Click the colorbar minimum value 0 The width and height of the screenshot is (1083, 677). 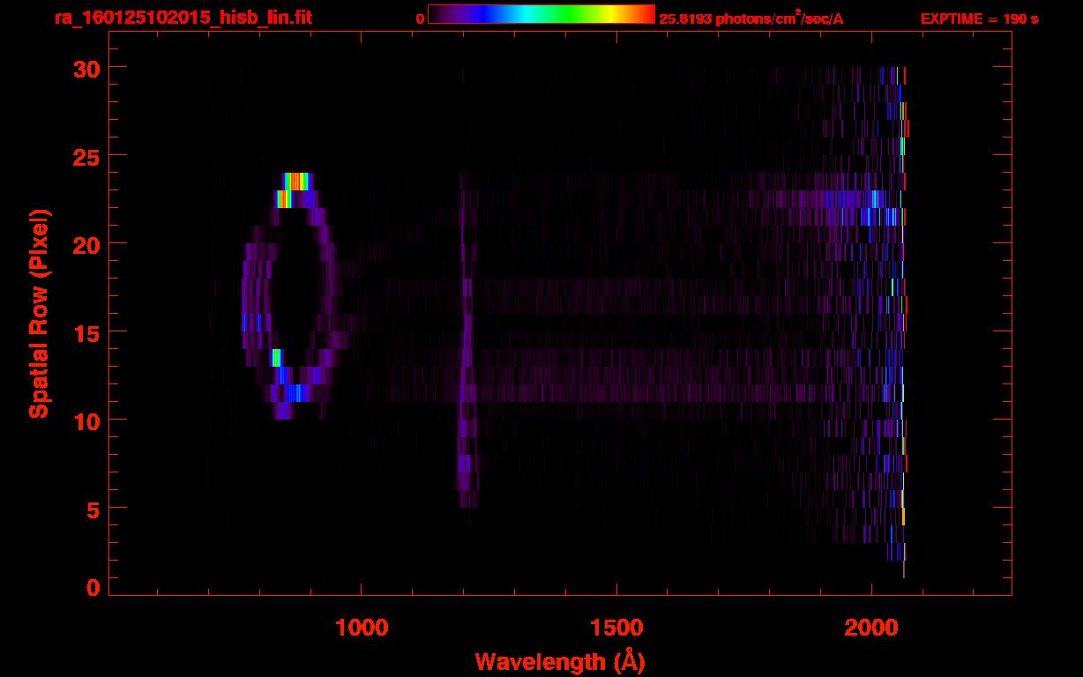click(420, 19)
